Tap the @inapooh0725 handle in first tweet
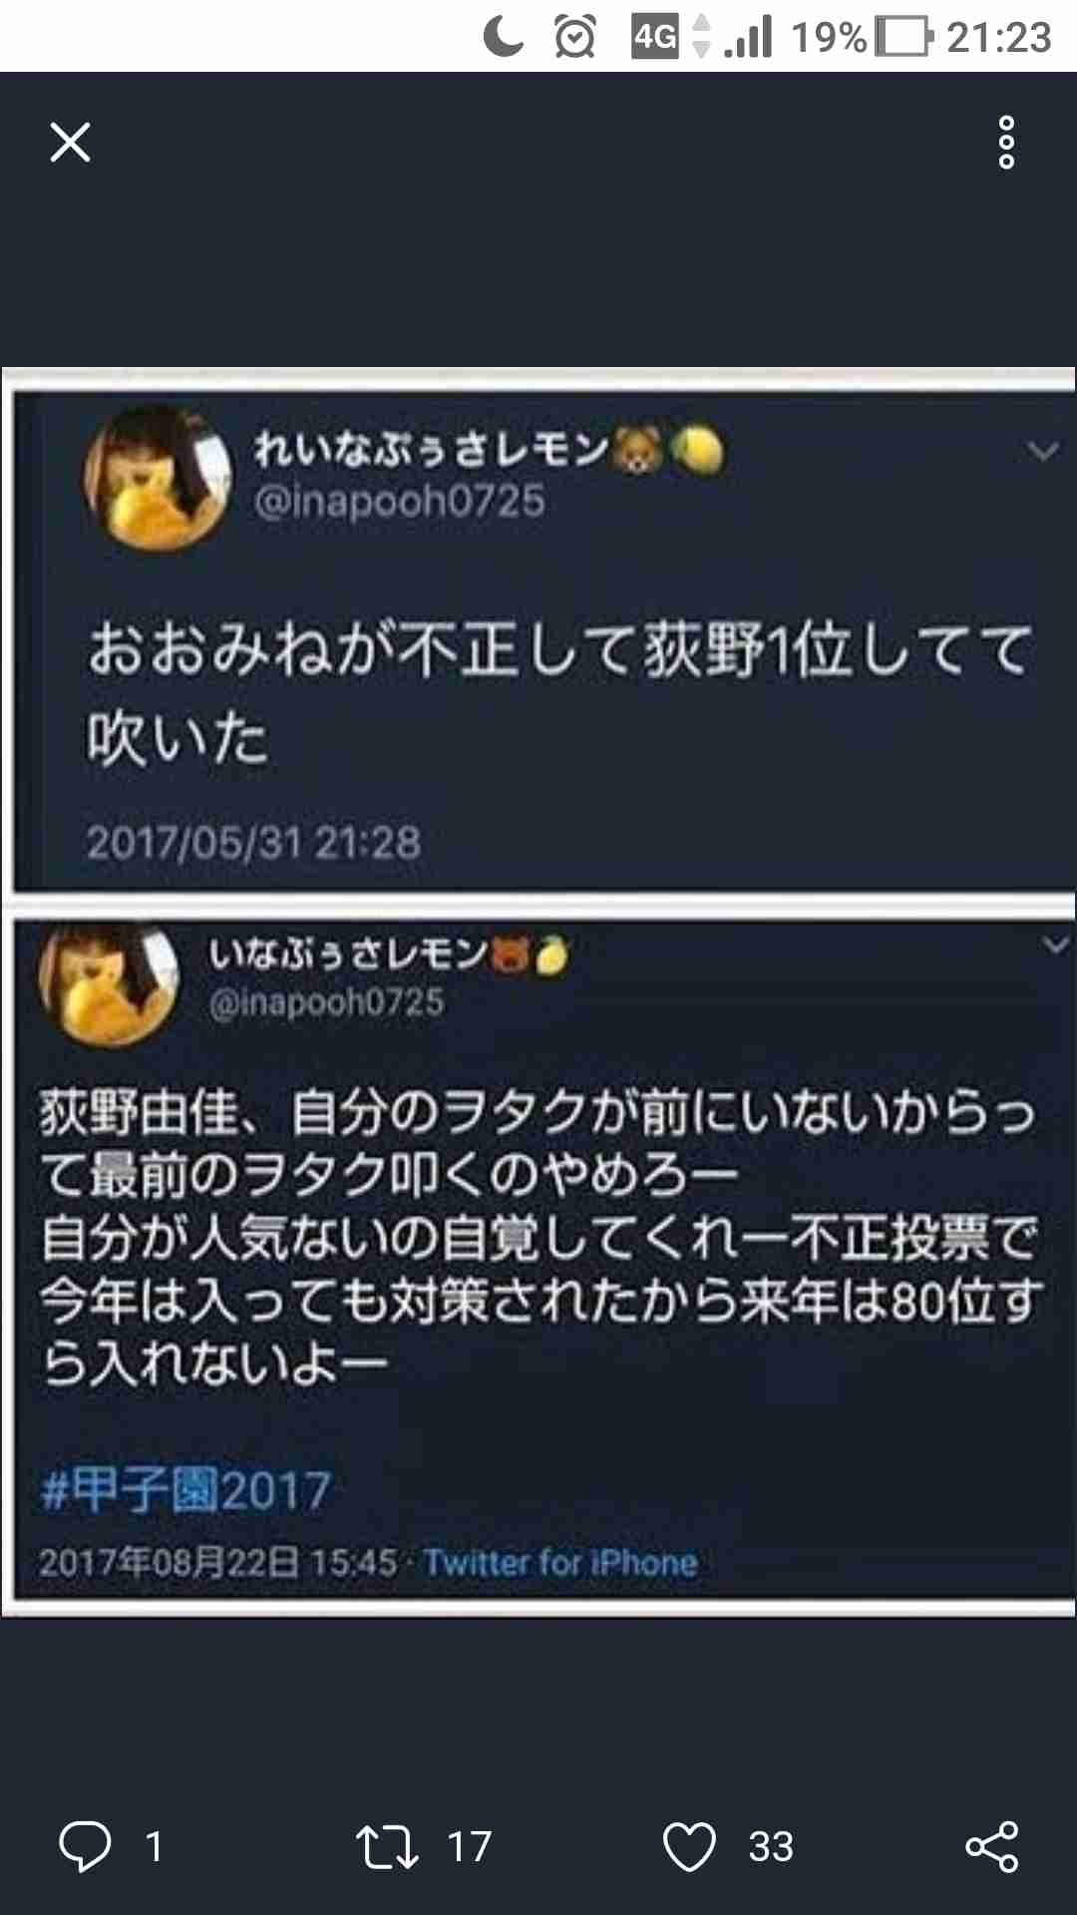Screen dimensions: 1077x1915 399,501
